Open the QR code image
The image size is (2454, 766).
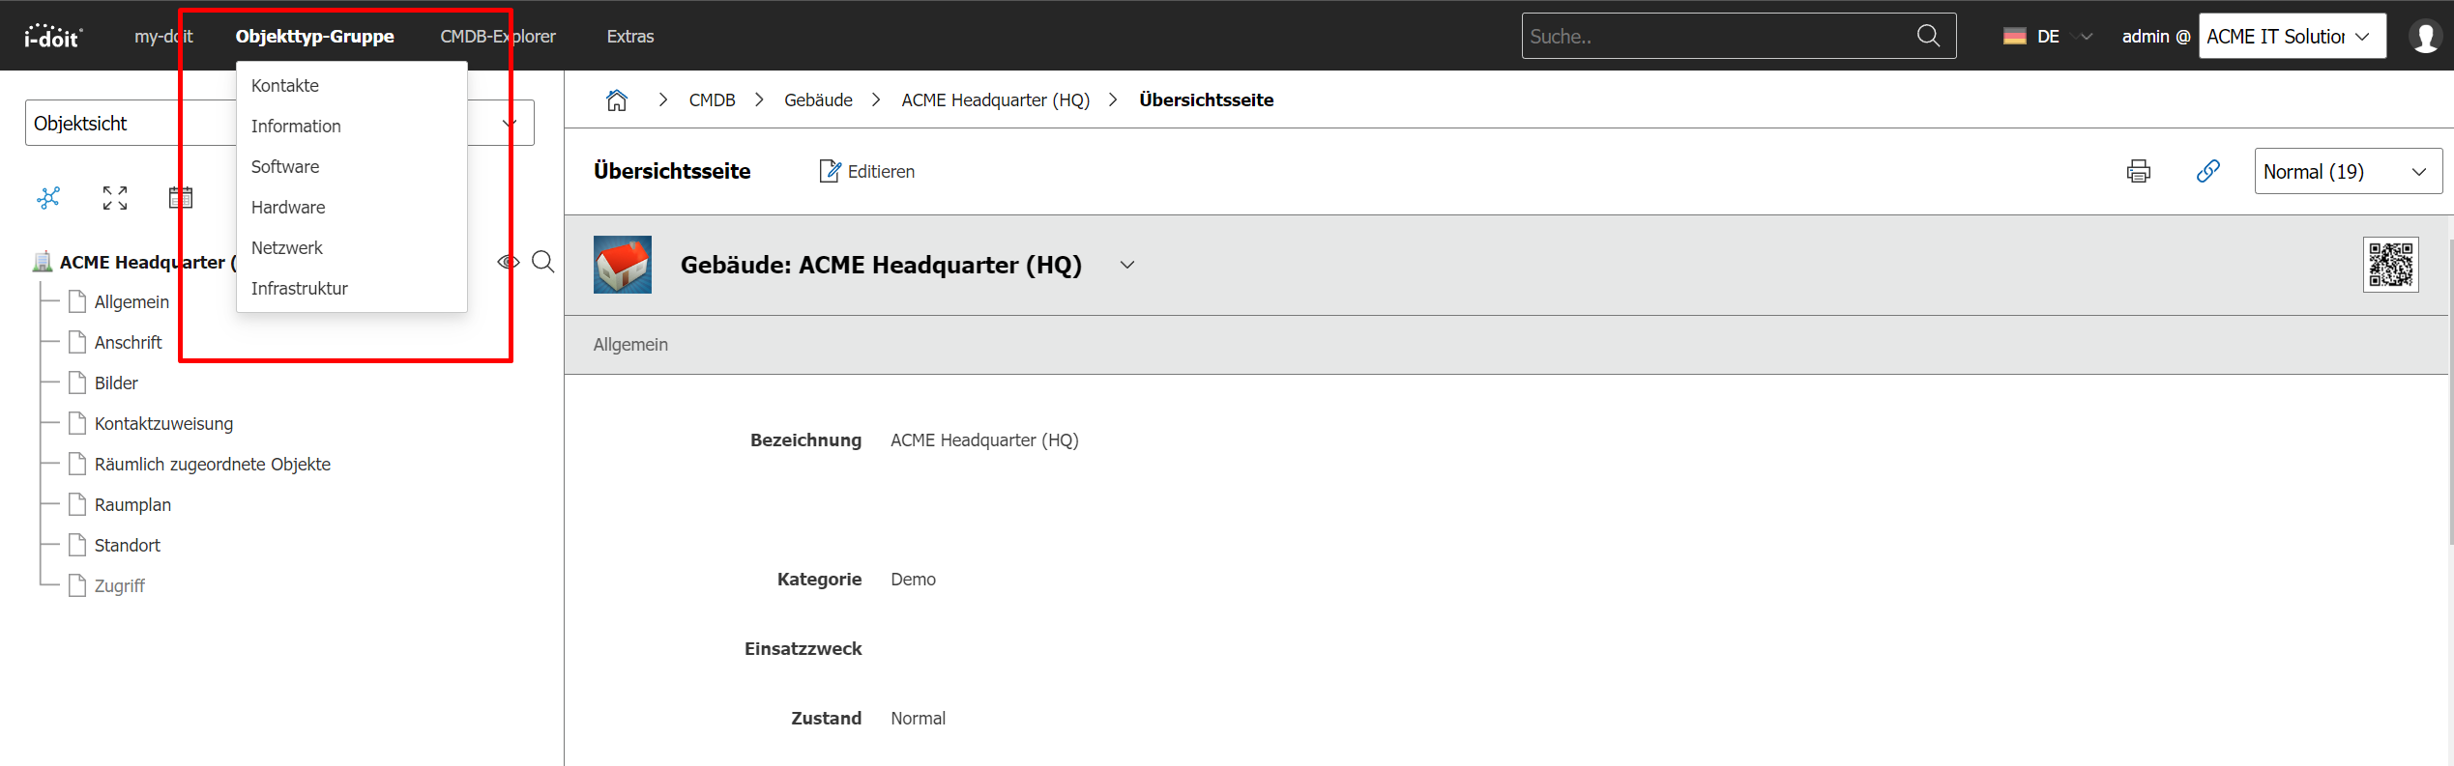tap(2390, 265)
